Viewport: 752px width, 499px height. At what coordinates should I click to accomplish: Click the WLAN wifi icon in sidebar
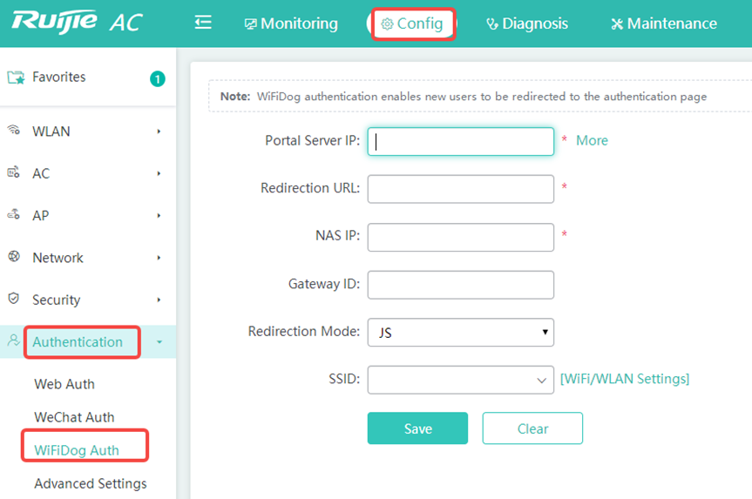(x=14, y=130)
